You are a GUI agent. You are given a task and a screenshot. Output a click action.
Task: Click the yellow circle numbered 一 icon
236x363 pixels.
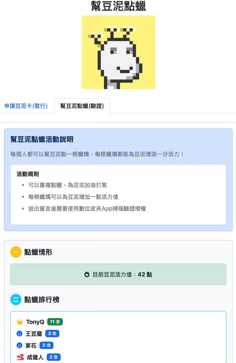click(x=16, y=252)
